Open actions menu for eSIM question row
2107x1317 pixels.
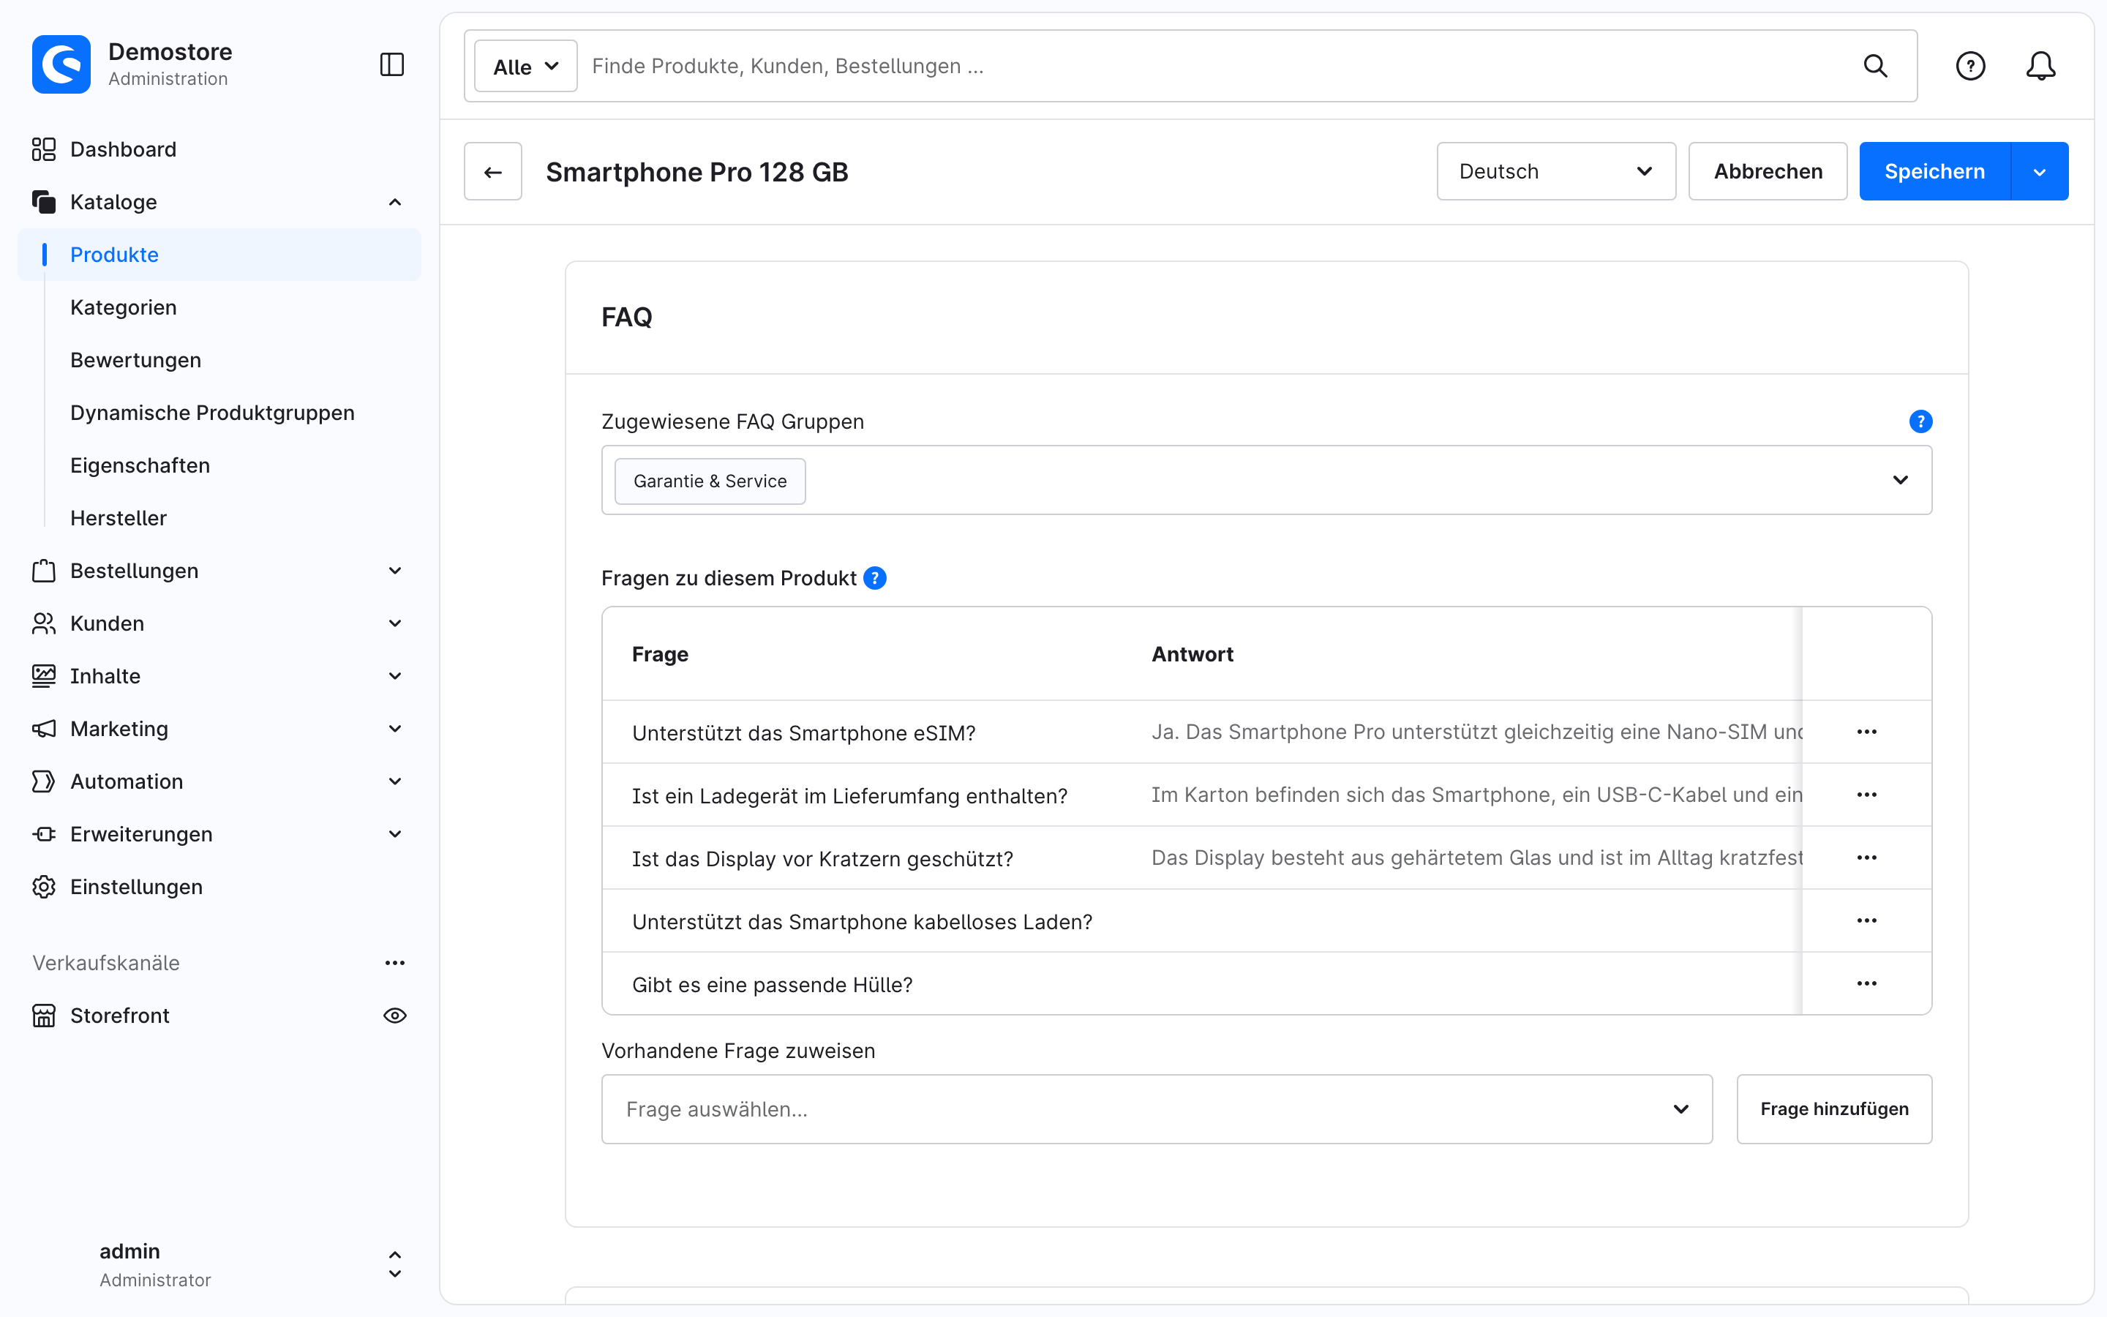1866,732
